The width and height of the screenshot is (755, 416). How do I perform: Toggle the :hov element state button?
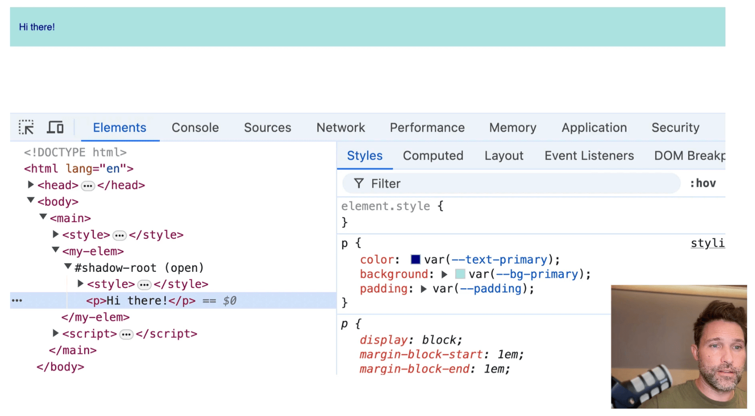703,183
